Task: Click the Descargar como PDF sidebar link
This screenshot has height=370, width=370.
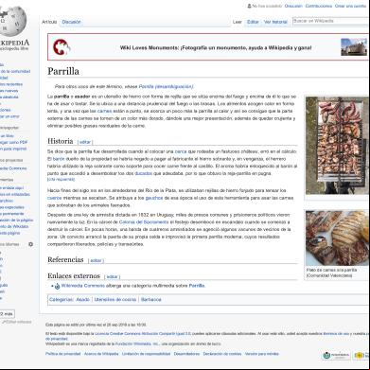Action: point(14,142)
